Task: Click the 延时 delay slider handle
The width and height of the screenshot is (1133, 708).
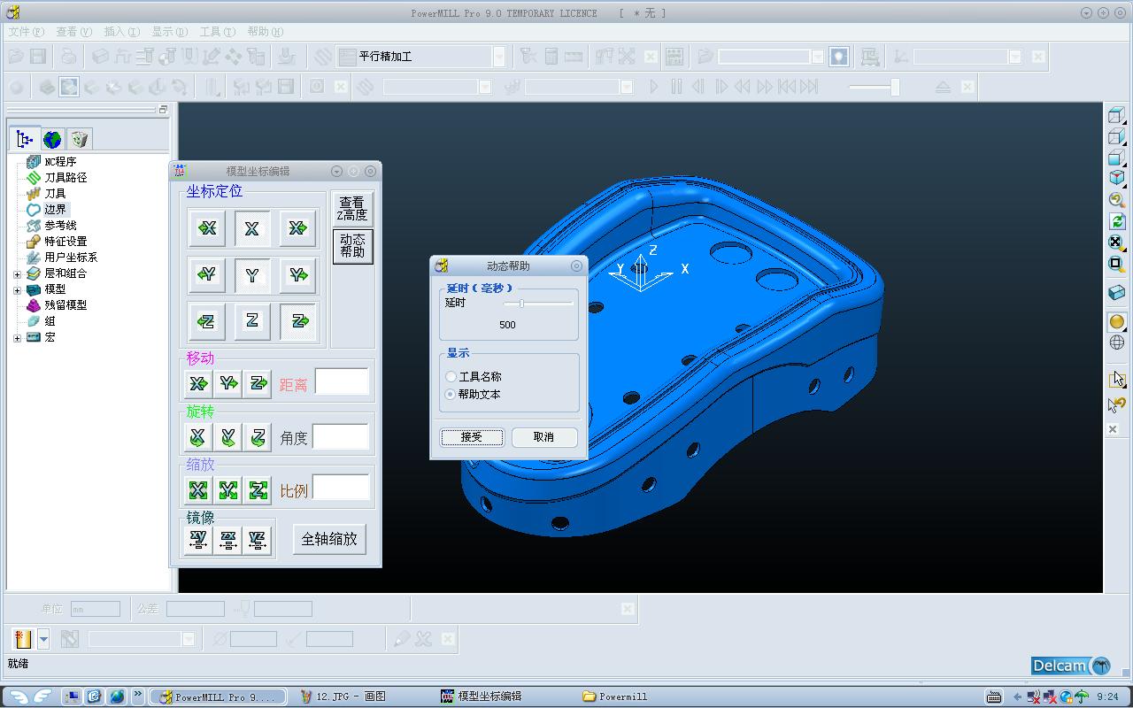Action: tap(521, 304)
